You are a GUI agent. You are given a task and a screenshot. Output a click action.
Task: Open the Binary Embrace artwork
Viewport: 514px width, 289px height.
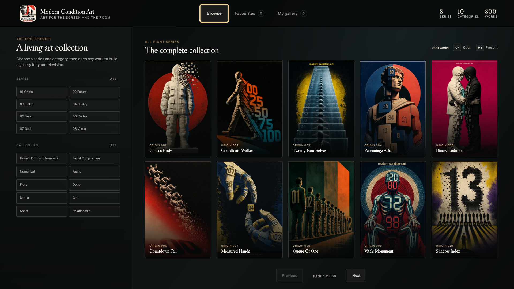click(464, 109)
